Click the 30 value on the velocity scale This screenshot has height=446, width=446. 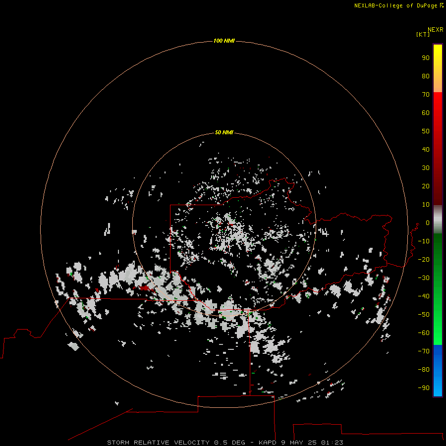426,168
